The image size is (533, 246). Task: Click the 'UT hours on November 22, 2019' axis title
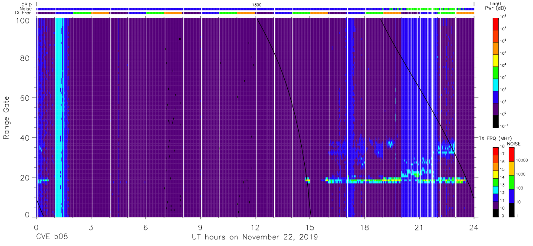point(255,237)
